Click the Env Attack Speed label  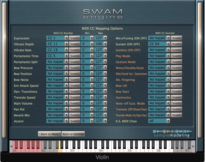point(26,86)
